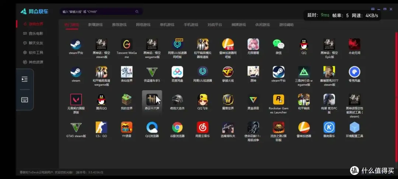Open 百度网盘 icon
The height and width of the screenshot is (179, 398).
point(177,72)
